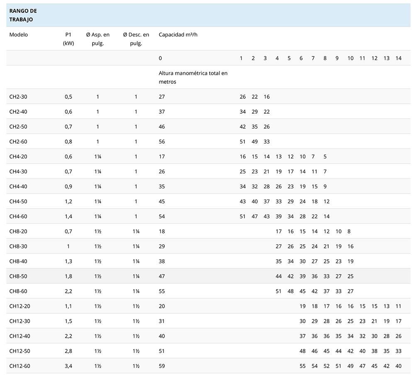This screenshot has width=415, height=380.
Task: Click the 1¼ discharge diameter for CH8-60
Action: pos(136,291)
